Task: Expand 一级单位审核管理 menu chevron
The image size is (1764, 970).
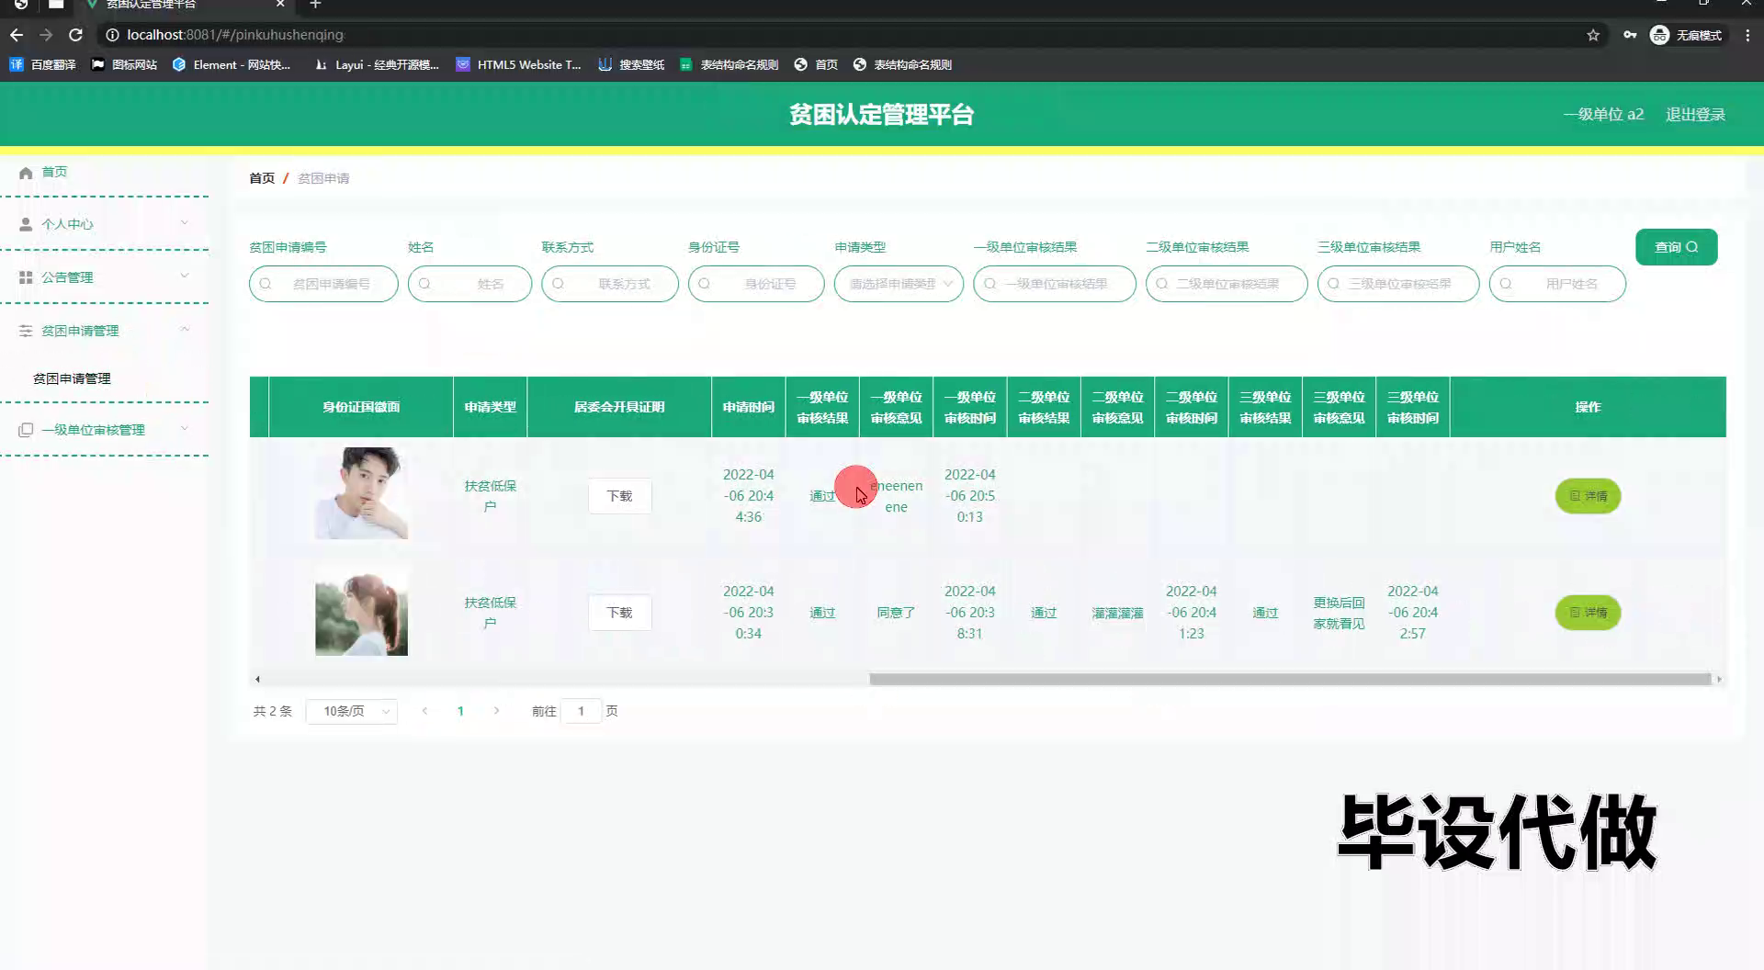Action: coord(185,428)
